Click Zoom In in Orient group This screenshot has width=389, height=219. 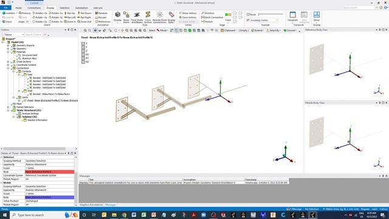pos(70,22)
